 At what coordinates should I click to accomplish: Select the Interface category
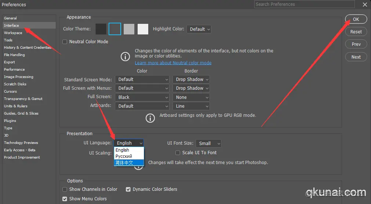click(x=29, y=26)
